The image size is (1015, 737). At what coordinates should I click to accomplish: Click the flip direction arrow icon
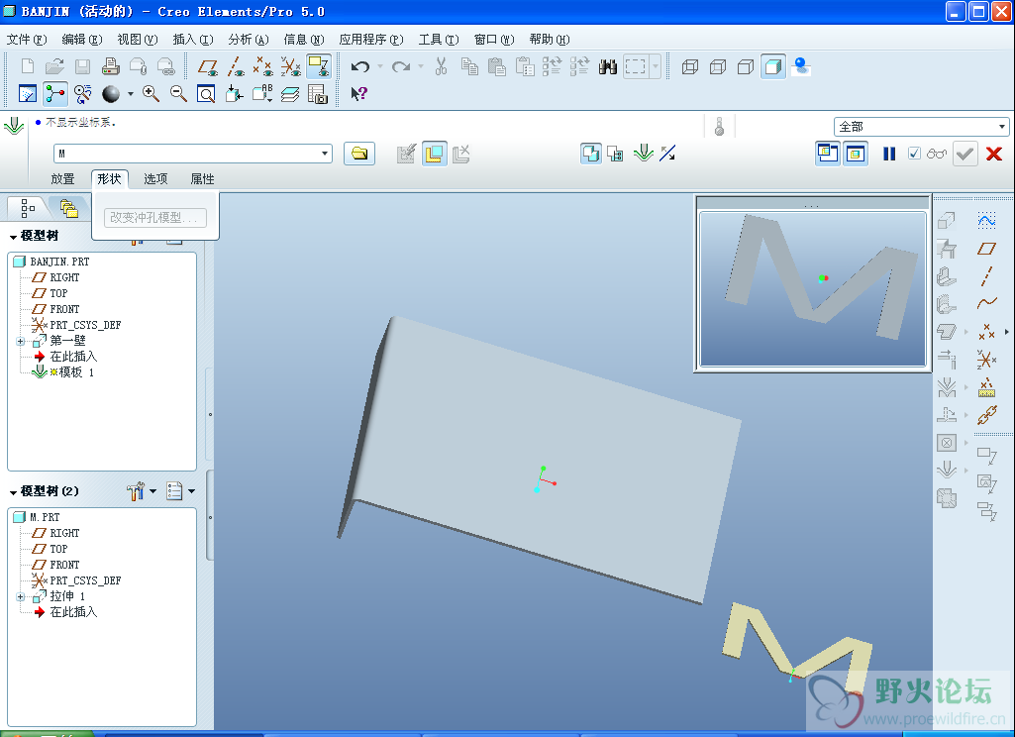[667, 154]
